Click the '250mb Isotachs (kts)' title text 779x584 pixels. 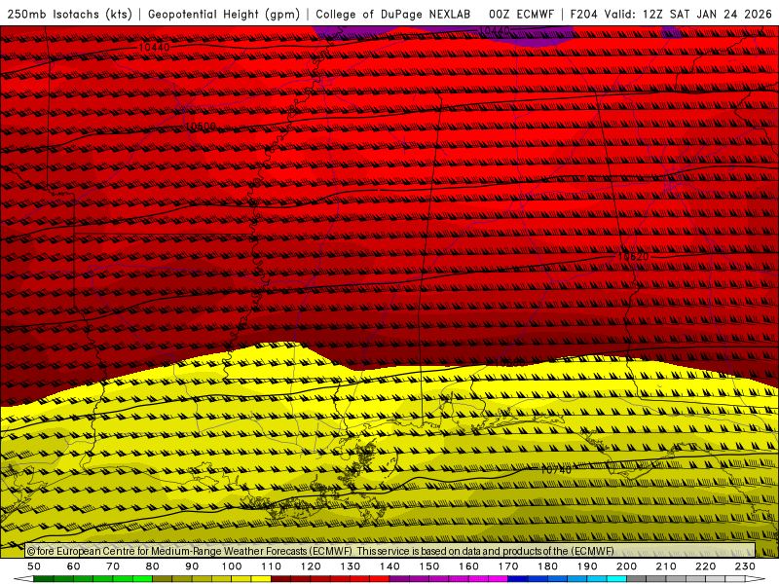(x=69, y=14)
